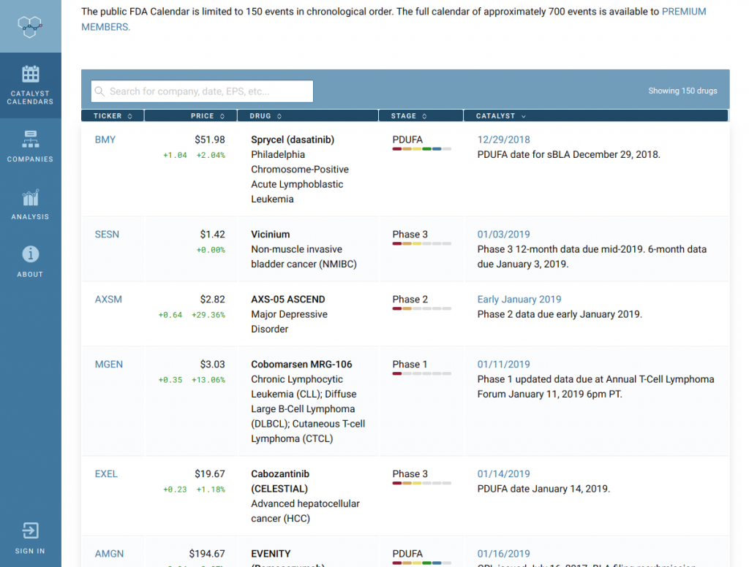This screenshot has width=749, height=567.
Task: Click the +29.36% change for AXSM
Action: [x=208, y=315]
